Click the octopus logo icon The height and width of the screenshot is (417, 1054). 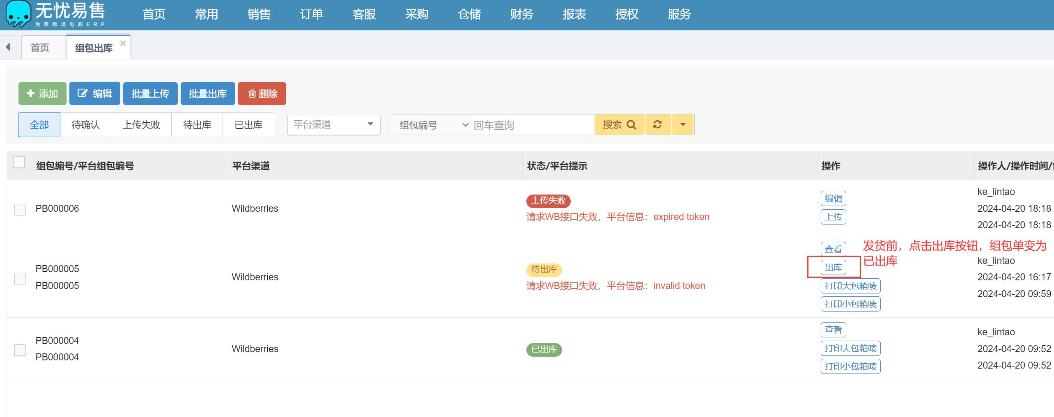click(x=18, y=14)
